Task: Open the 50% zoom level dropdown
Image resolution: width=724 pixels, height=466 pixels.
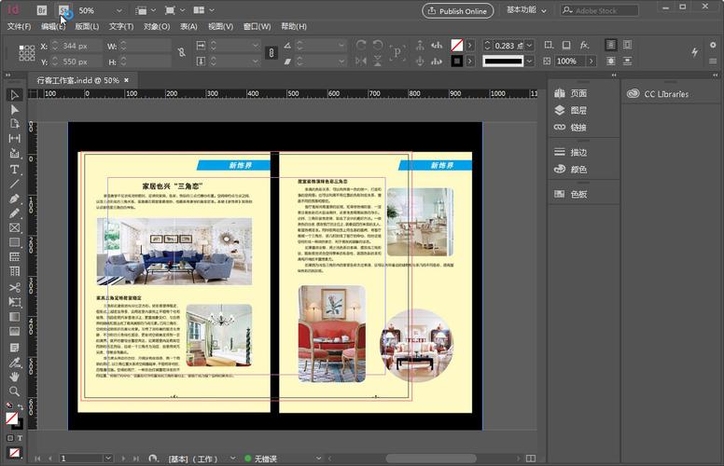Action: (119, 10)
